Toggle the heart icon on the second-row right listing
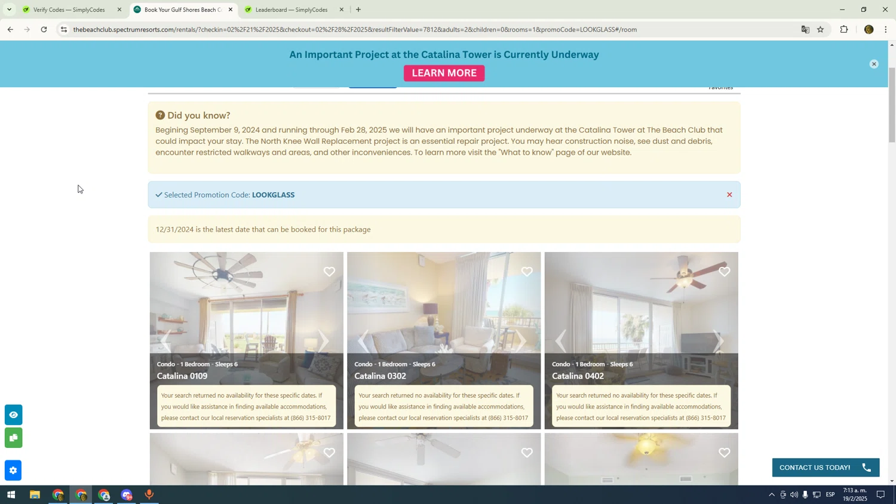The width and height of the screenshot is (896, 504). click(x=725, y=453)
